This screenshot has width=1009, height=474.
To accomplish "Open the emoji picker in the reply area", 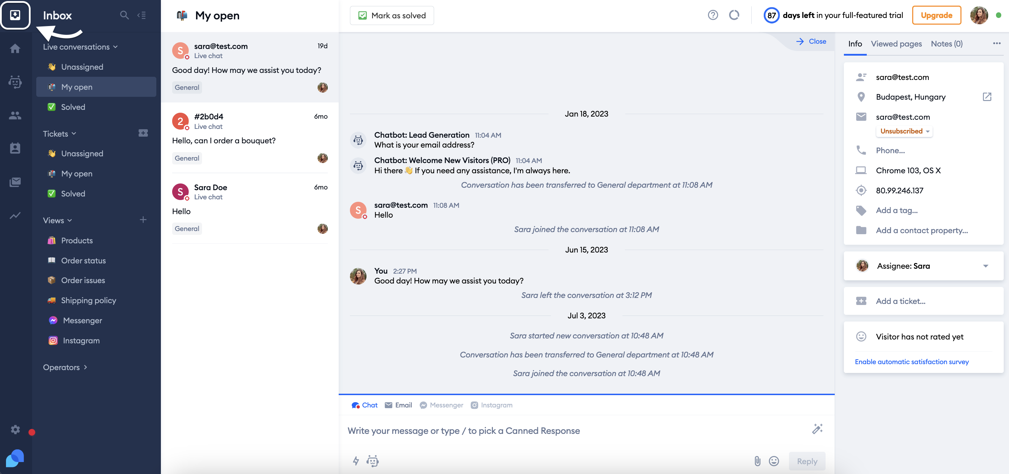I will click(774, 461).
